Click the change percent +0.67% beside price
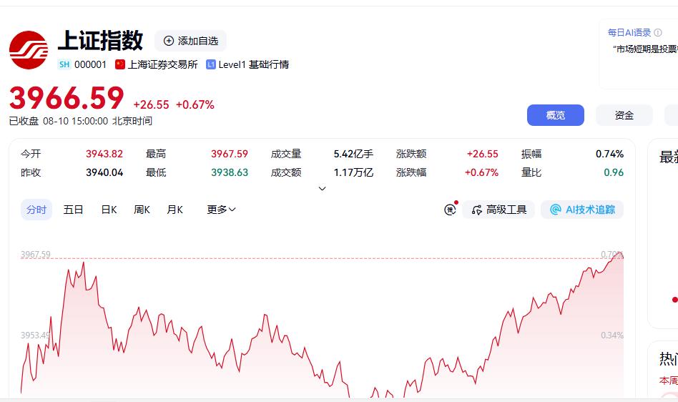 [195, 104]
